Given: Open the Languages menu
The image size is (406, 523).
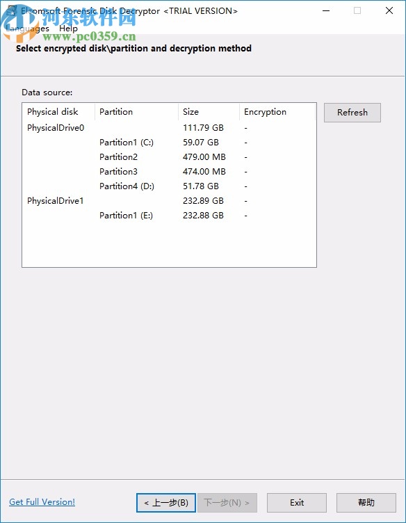Looking at the screenshot, I should [x=28, y=29].
